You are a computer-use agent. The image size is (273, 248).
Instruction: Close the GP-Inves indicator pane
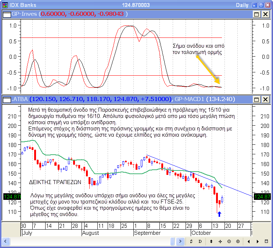tap(265, 14)
